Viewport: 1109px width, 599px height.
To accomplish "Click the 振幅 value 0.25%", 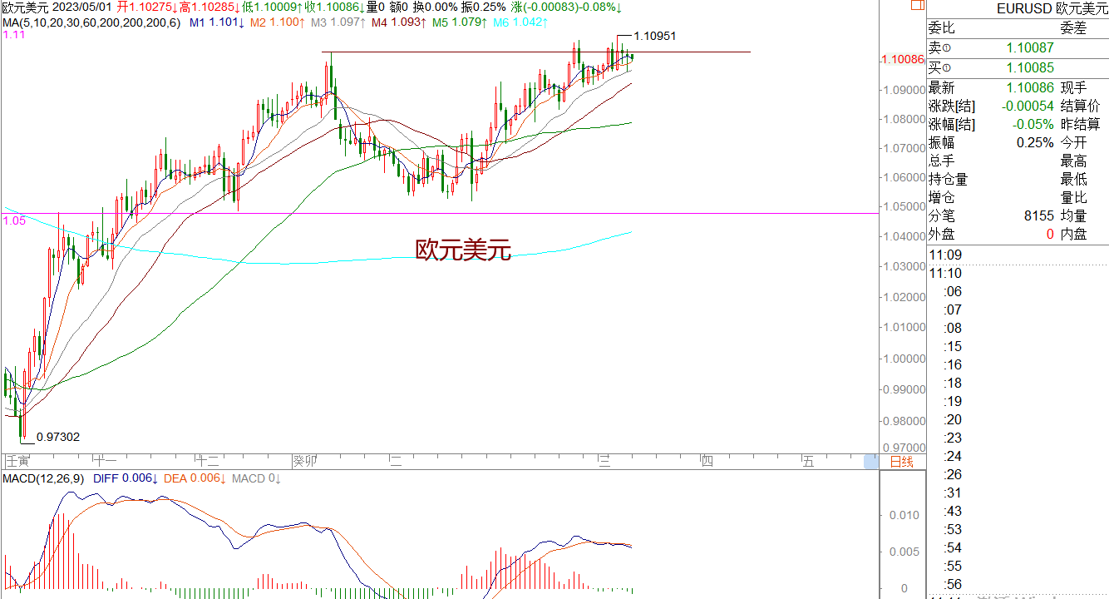I will click(1036, 142).
